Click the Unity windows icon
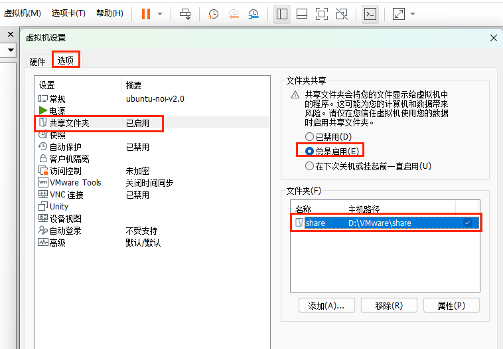Viewport: 503px width, 349px height. click(x=43, y=206)
